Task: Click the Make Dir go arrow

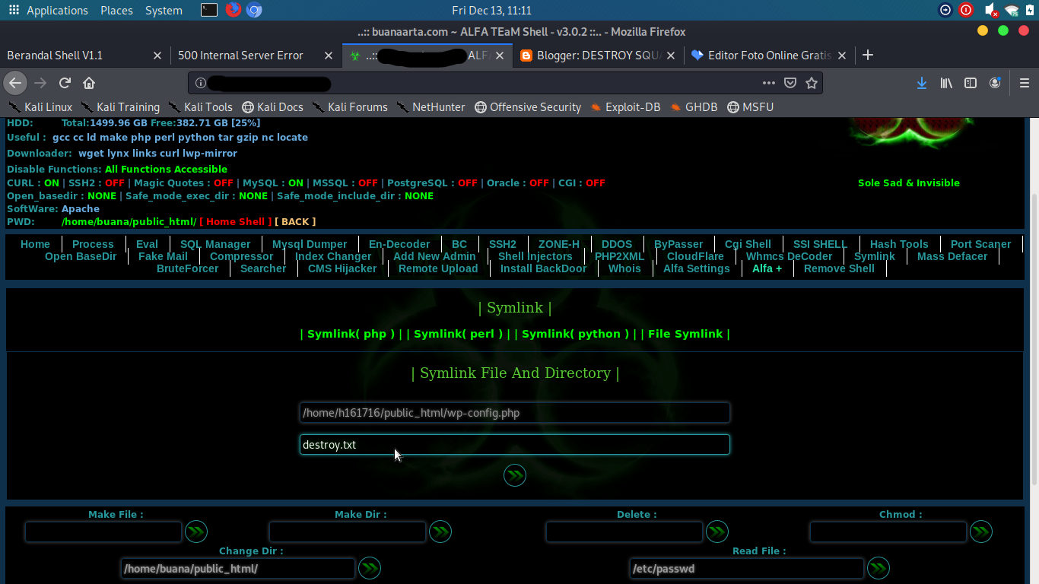Action: coord(440,532)
